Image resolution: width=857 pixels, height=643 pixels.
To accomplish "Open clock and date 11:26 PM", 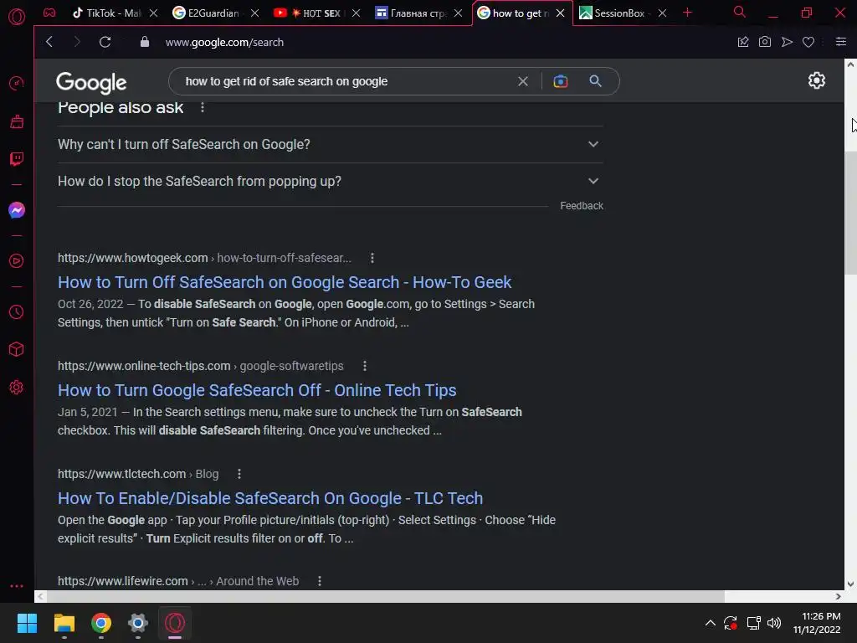I will 817,623.
